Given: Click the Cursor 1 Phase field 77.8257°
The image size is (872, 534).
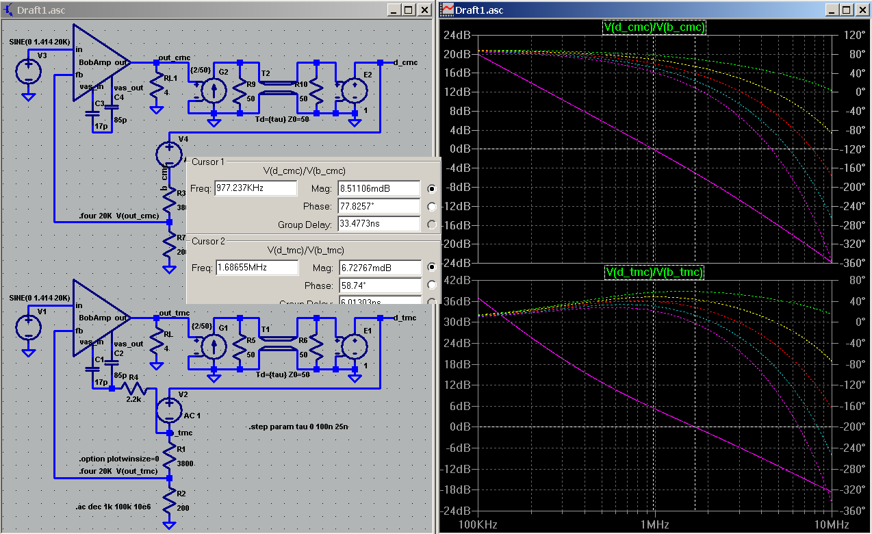Looking at the screenshot, I should (x=379, y=206).
